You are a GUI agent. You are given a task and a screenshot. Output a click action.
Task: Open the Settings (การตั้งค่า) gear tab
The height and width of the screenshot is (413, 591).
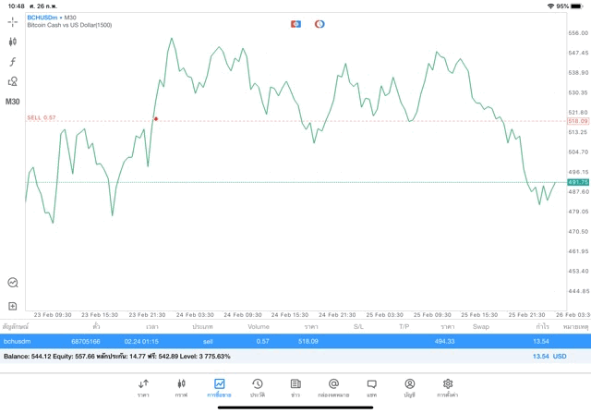(x=448, y=387)
